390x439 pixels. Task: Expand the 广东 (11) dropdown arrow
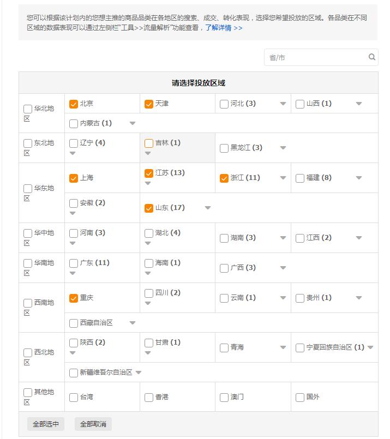coord(73,273)
